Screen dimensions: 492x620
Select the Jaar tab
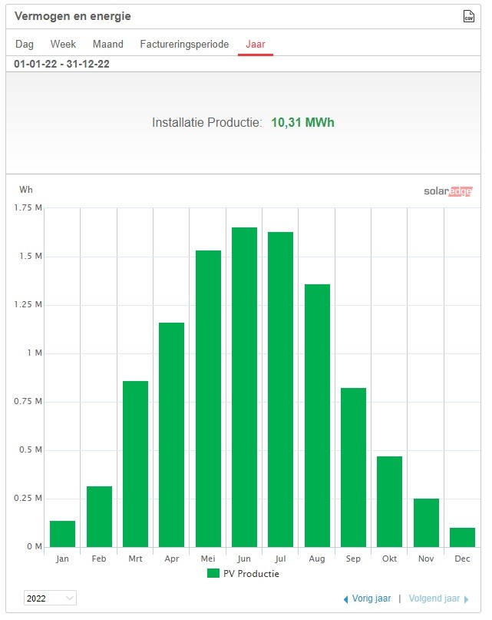(256, 45)
